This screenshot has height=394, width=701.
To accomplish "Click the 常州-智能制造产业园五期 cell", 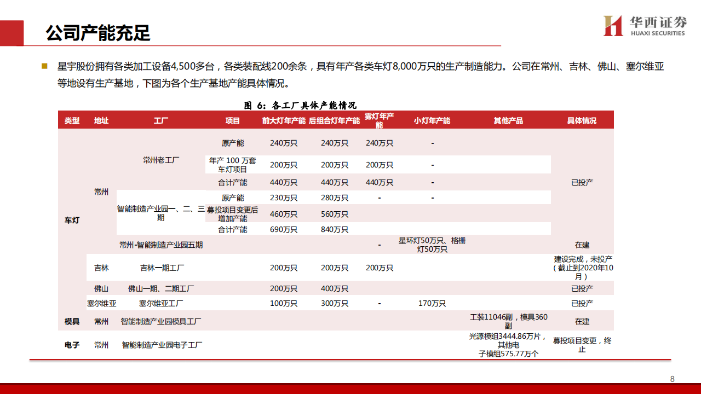I will coord(161,245).
